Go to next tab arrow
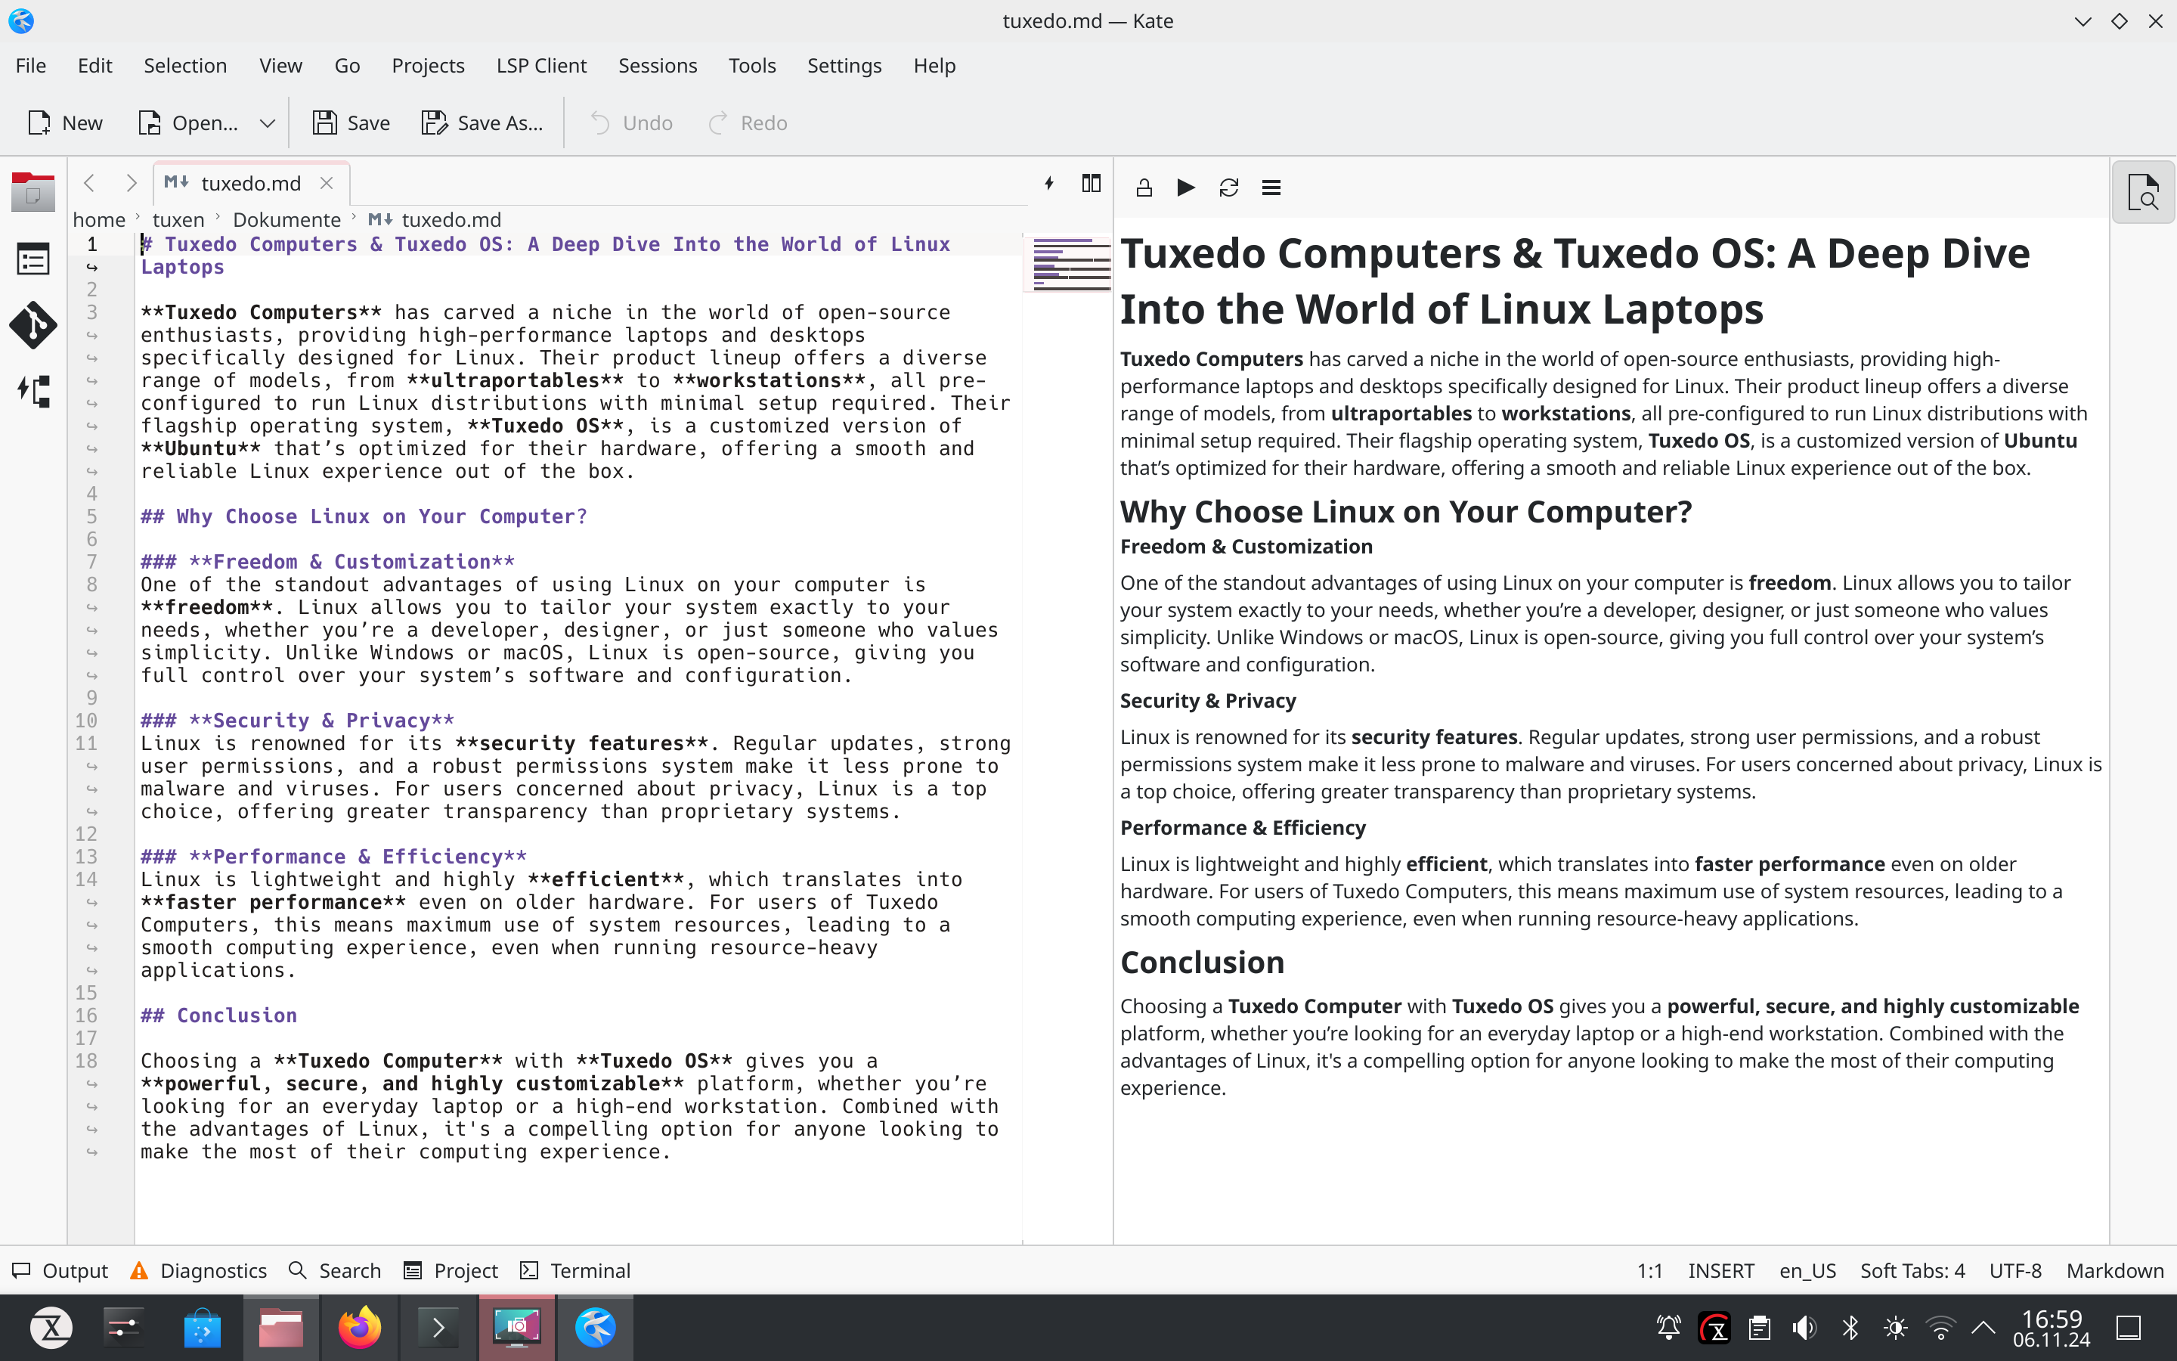The width and height of the screenshot is (2177, 1361). pos(132,184)
